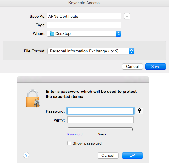169x163 pixels.
Task: Click the help question mark button
Action: (x=26, y=155)
